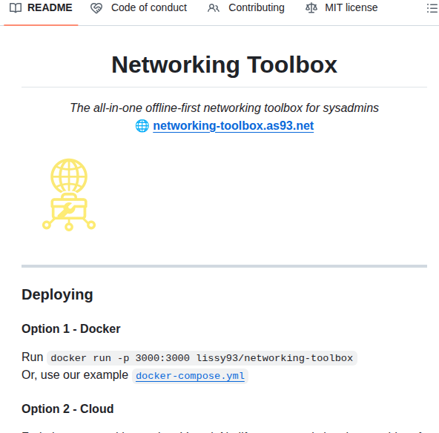Open the docker-compose.yml link
The height and width of the screenshot is (433, 439).
pyautogui.click(x=190, y=376)
